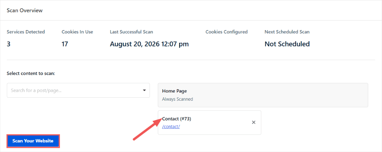The image size is (382, 152).
Task: Expand the post/page search dropdown arrow
Action: [144, 90]
